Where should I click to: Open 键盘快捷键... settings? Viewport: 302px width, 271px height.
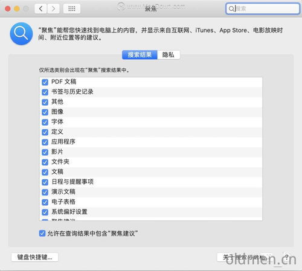pos(35,257)
